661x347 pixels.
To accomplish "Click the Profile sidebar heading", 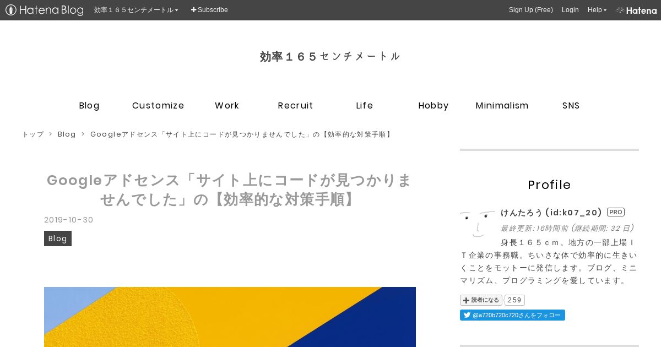I will [549, 185].
